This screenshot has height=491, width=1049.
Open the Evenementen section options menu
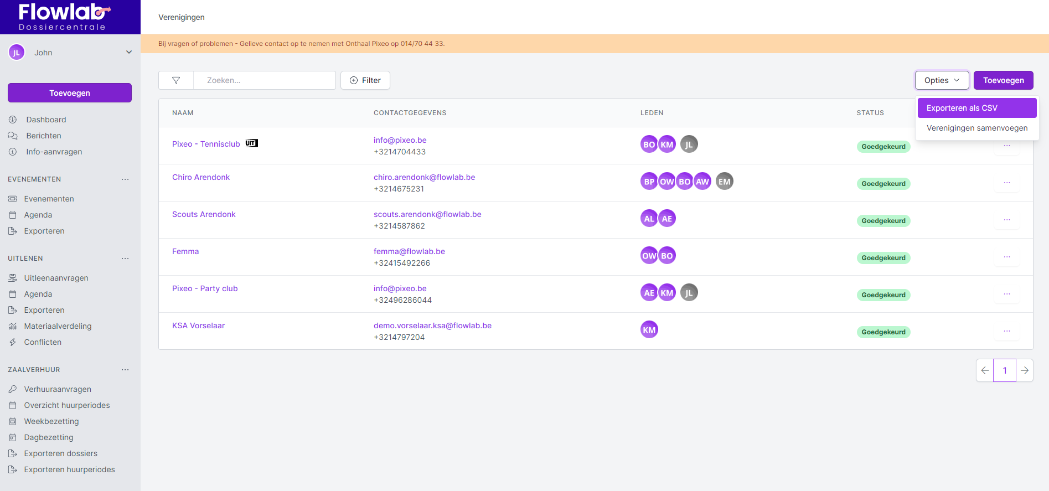click(125, 179)
